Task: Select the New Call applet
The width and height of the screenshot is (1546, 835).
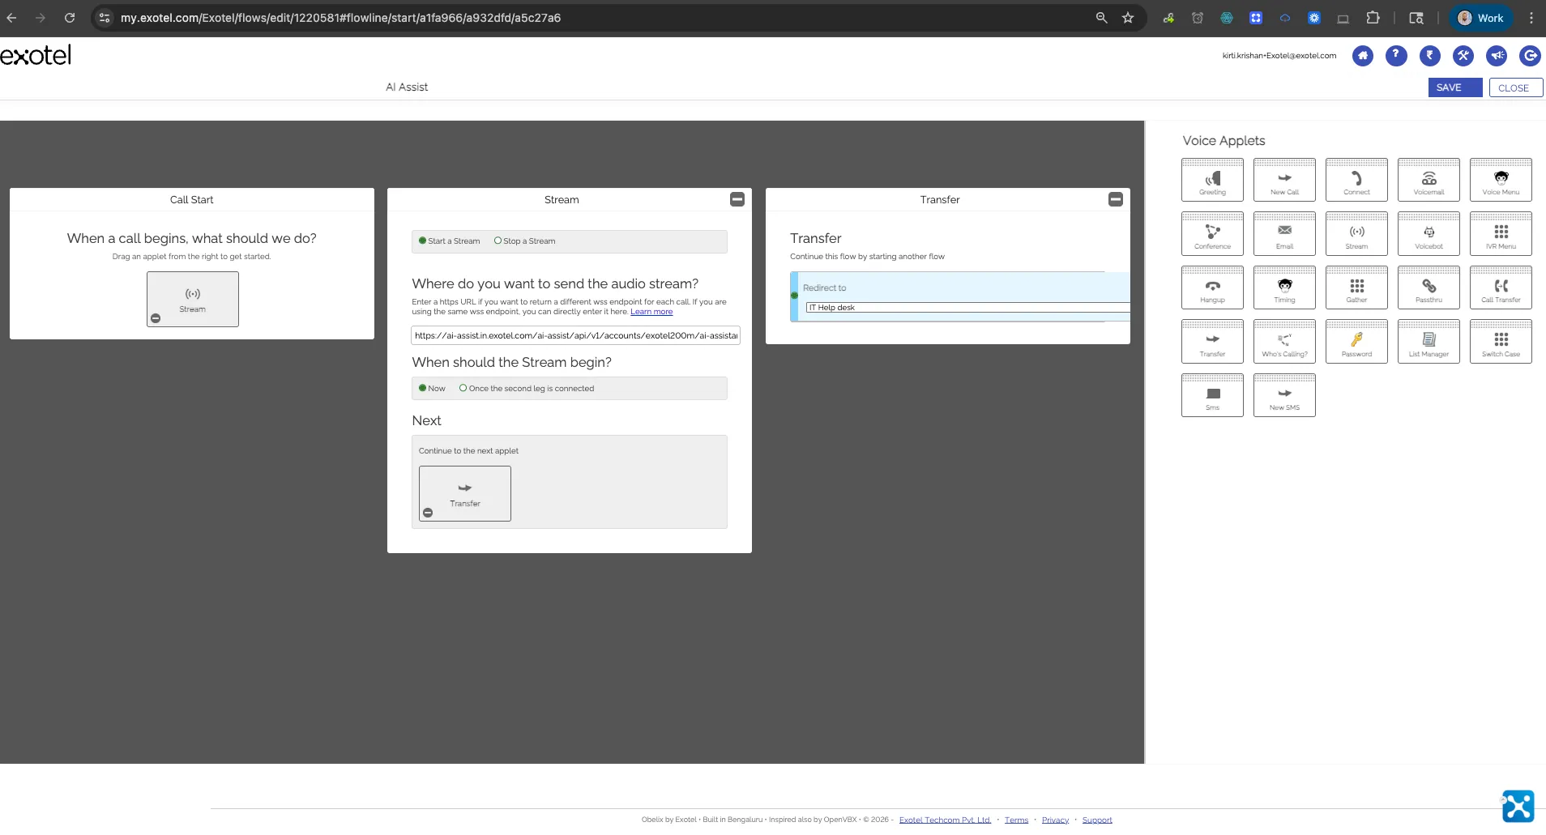Action: 1284,180
